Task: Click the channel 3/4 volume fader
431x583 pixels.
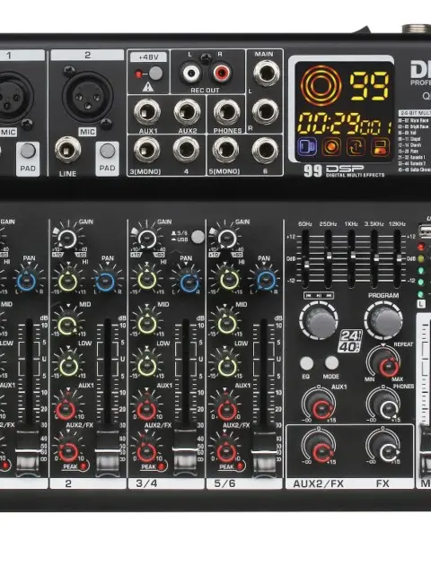Action: [185, 453]
